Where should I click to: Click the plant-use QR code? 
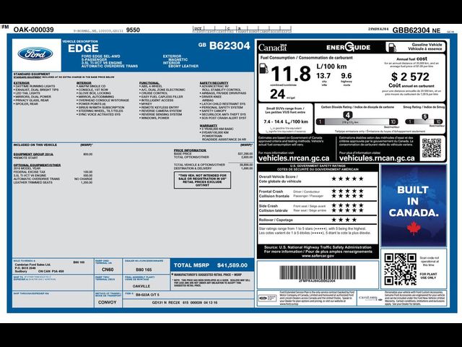(x=400, y=269)
